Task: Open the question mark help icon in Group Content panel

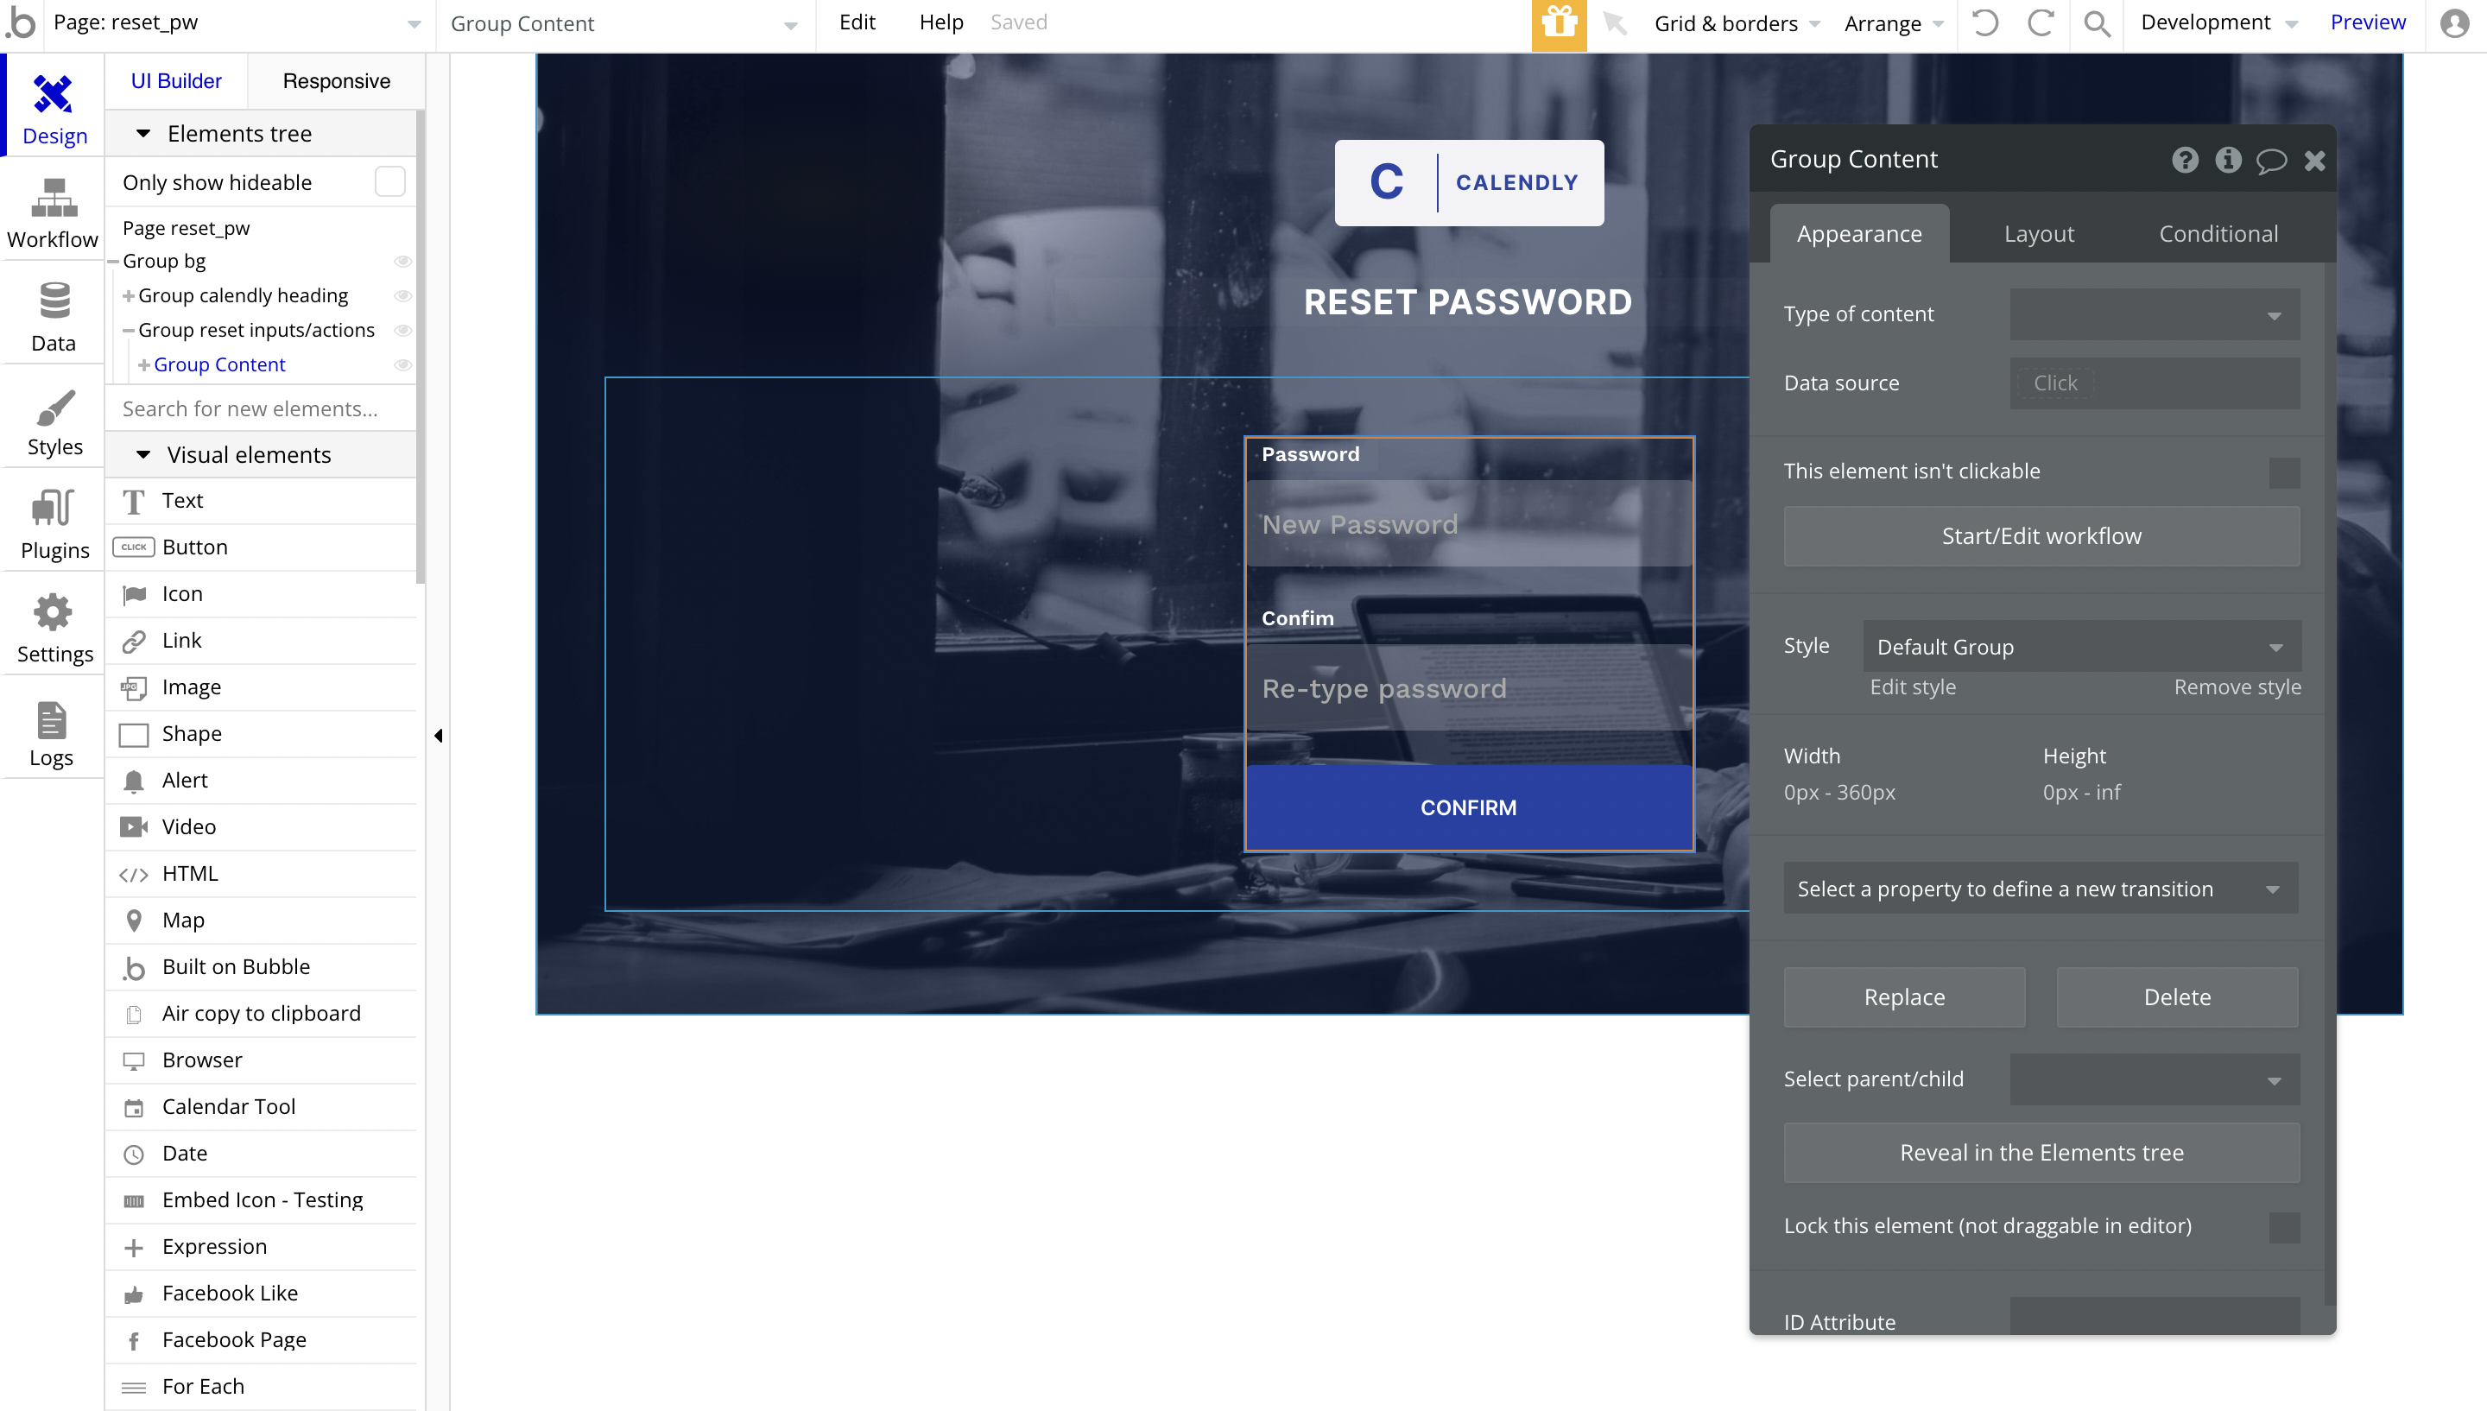Action: (x=2184, y=160)
